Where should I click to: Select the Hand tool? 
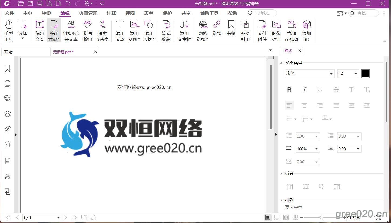9,31
